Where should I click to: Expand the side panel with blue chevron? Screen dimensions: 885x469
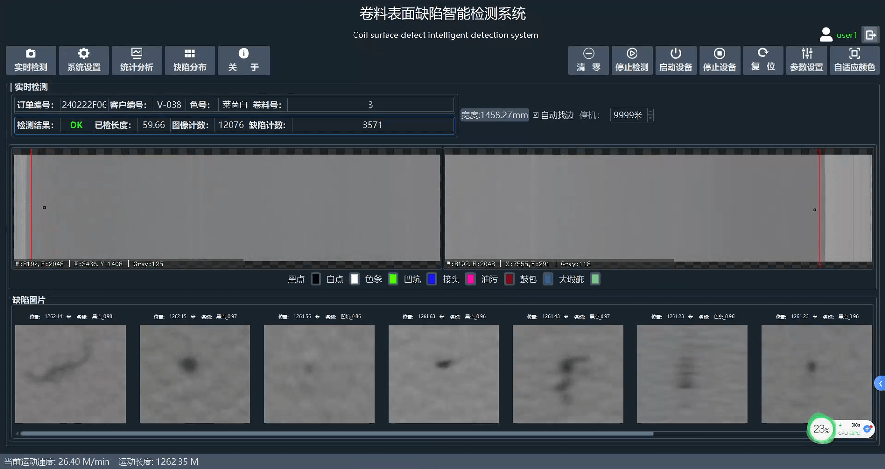click(x=880, y=383)
